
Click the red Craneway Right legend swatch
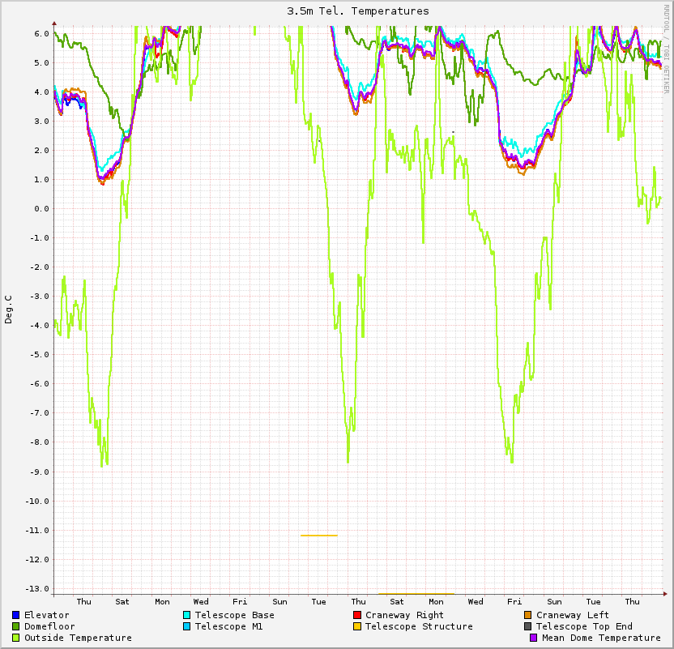356,615
